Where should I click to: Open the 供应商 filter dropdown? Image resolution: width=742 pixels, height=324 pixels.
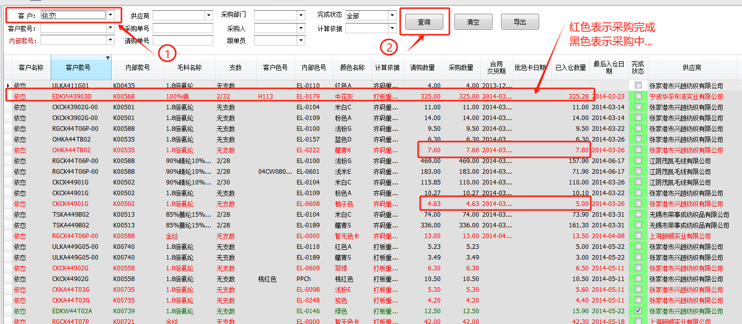pyautogui.click(x=209, y=16)
